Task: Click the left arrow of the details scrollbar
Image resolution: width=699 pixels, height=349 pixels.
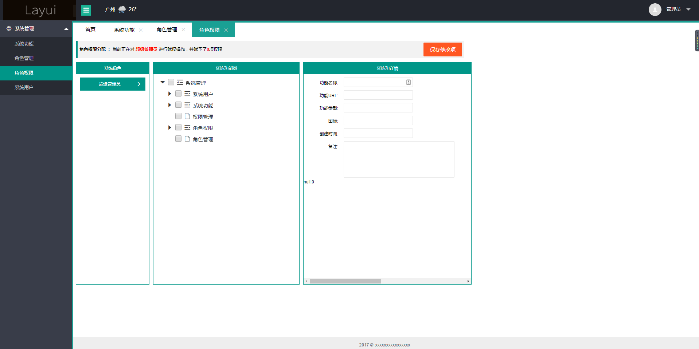Action: [306, 281]
